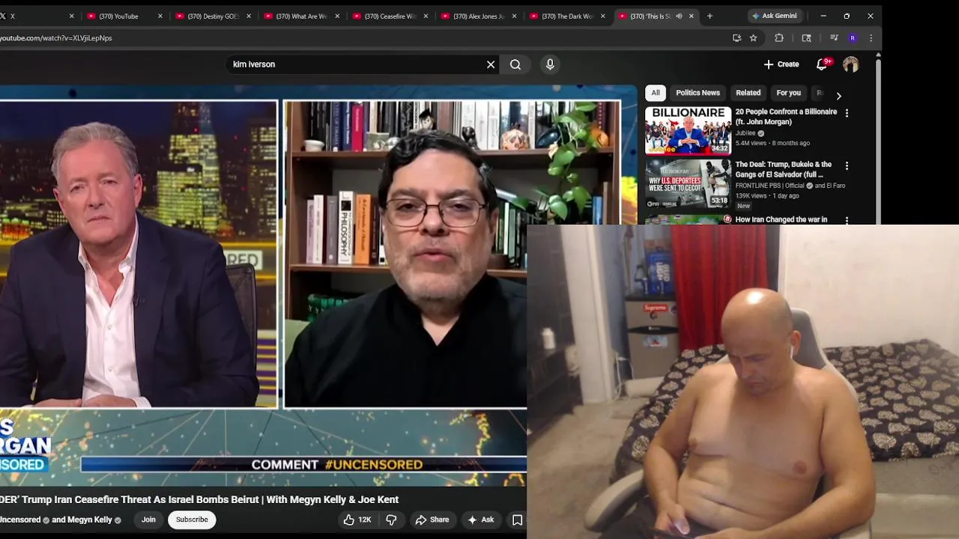This screenshot has width=959, height=539.
Task: Save the video using bookmark icon
Action: (517, 520)
